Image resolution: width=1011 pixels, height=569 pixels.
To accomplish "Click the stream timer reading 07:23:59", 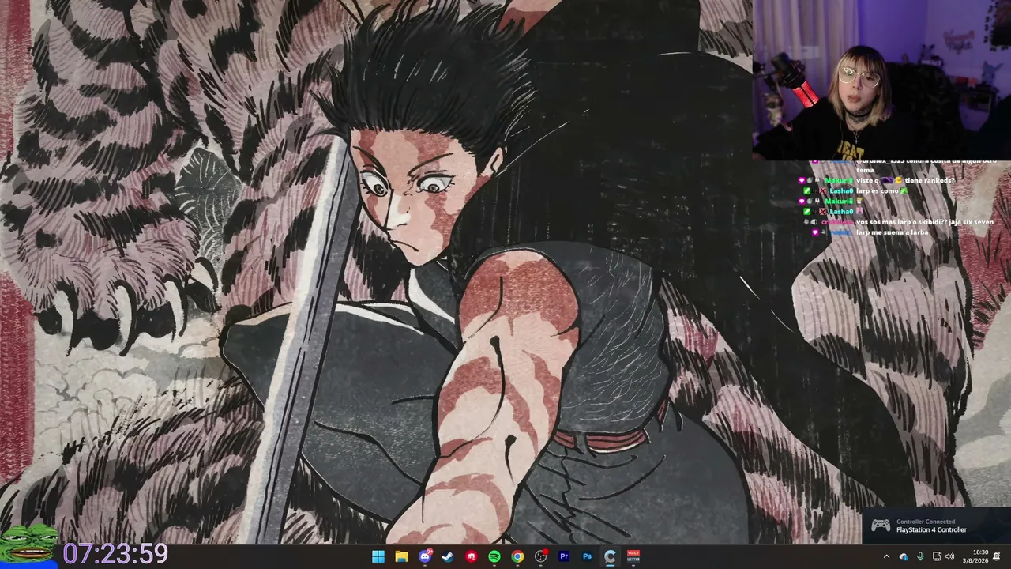I will tap(115, 554).
